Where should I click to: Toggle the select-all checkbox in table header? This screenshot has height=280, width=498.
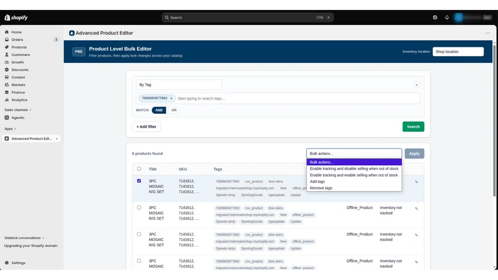[x=139, y=169]
